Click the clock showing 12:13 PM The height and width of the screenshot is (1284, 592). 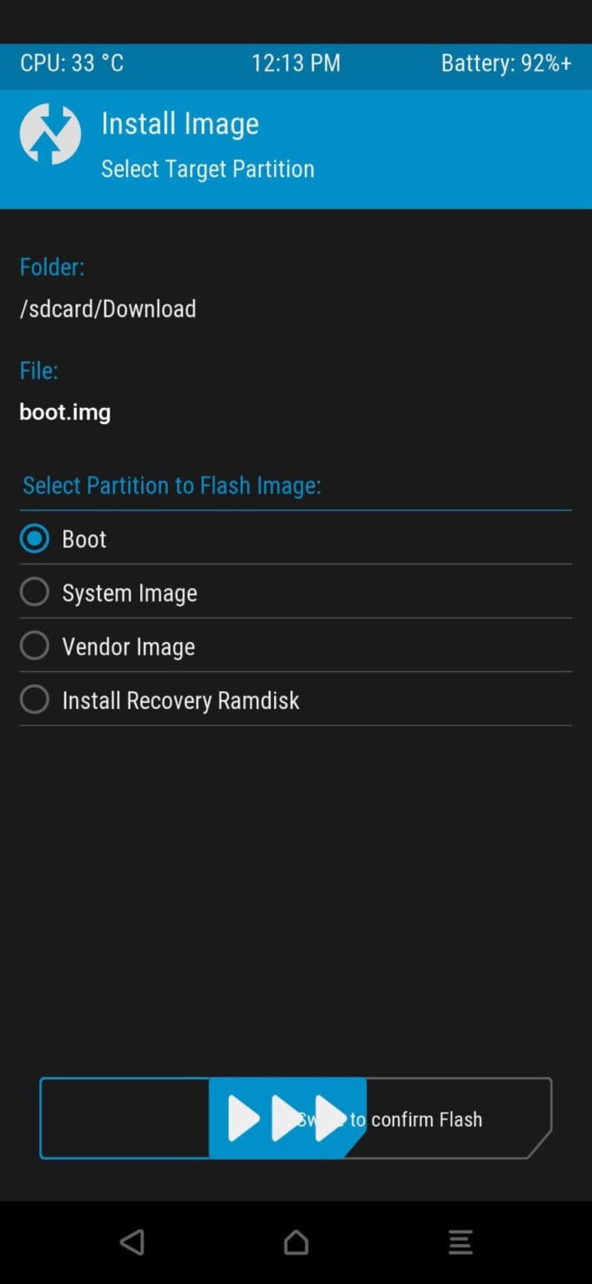pyautogui.click(x=296, y=63)
